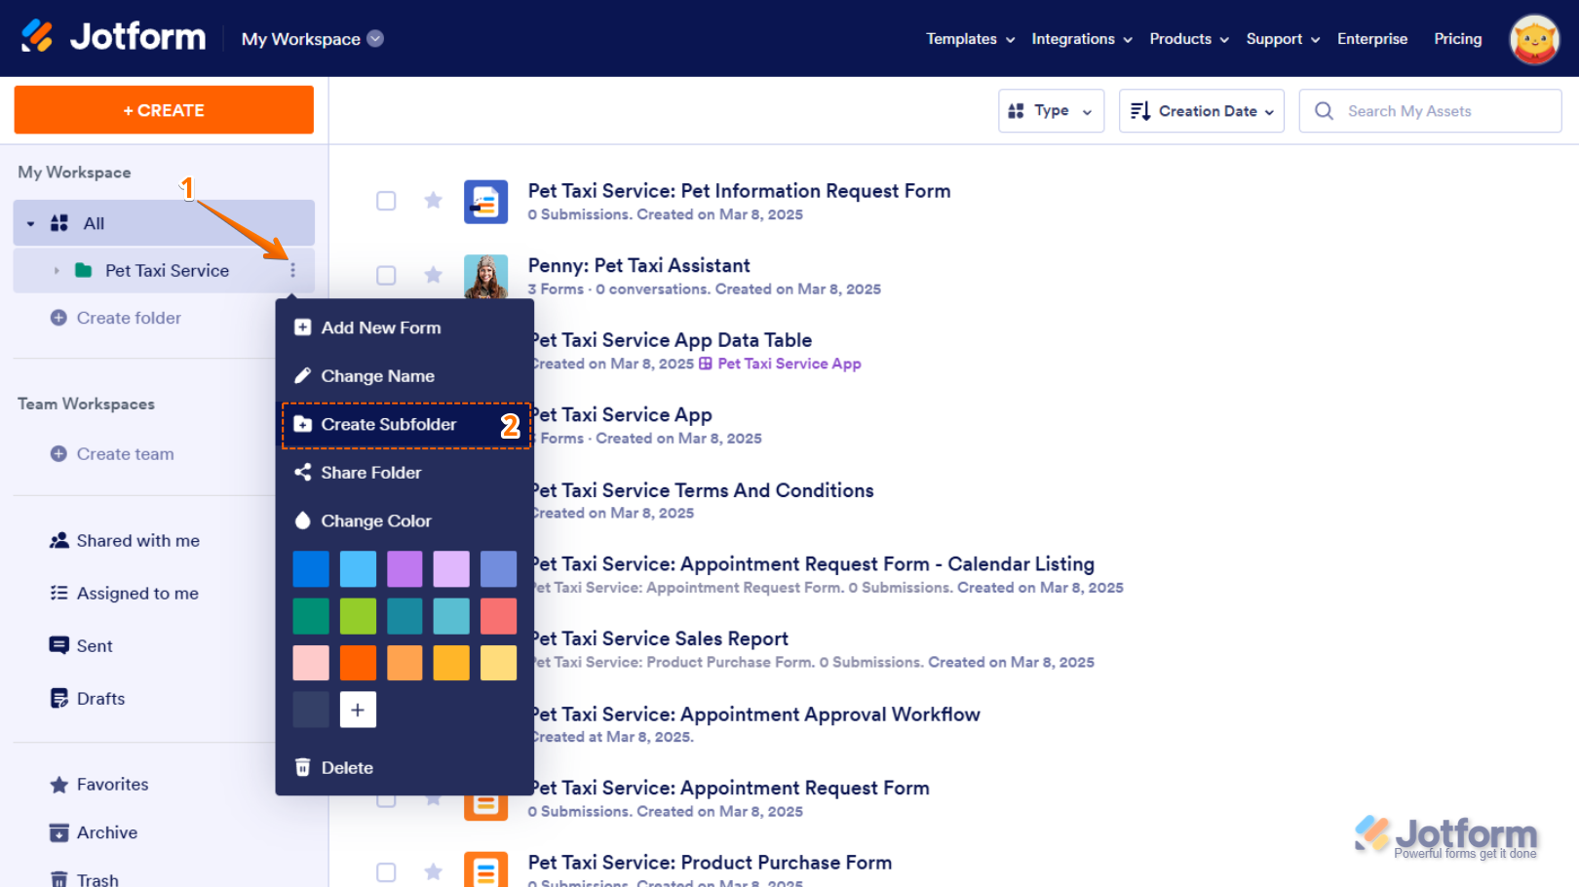Pick the coral red folder color swatch

click(498, 616)
